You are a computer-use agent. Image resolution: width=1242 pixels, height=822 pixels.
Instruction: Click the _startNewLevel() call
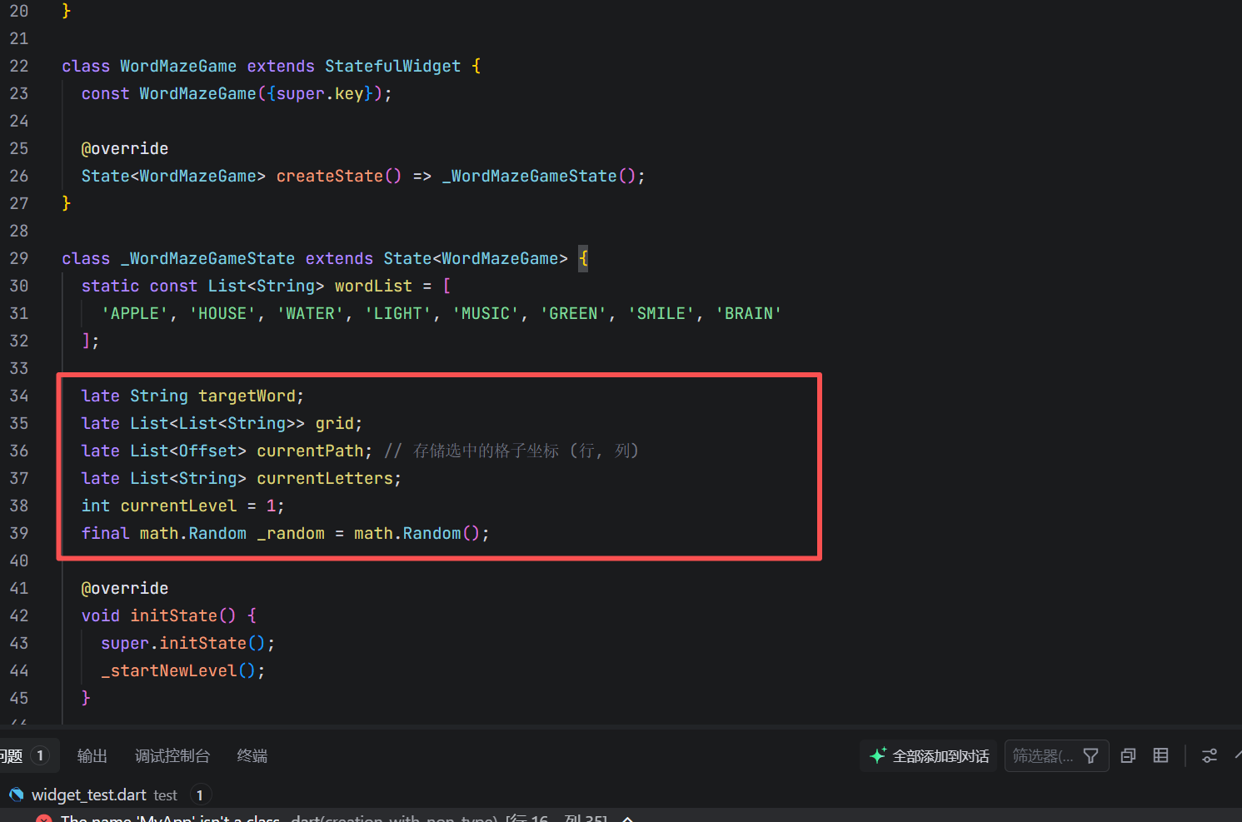178,670
